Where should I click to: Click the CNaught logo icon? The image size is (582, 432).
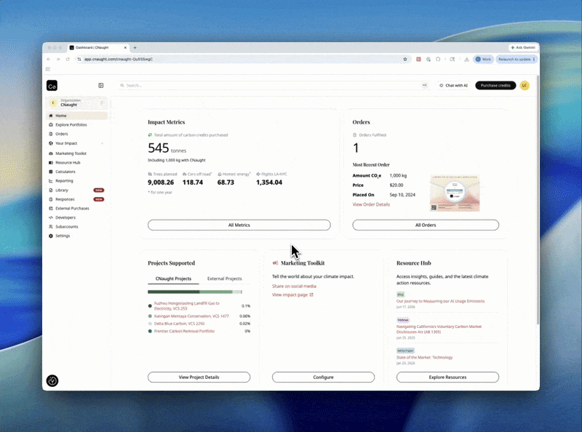click(x=52, y=86)
